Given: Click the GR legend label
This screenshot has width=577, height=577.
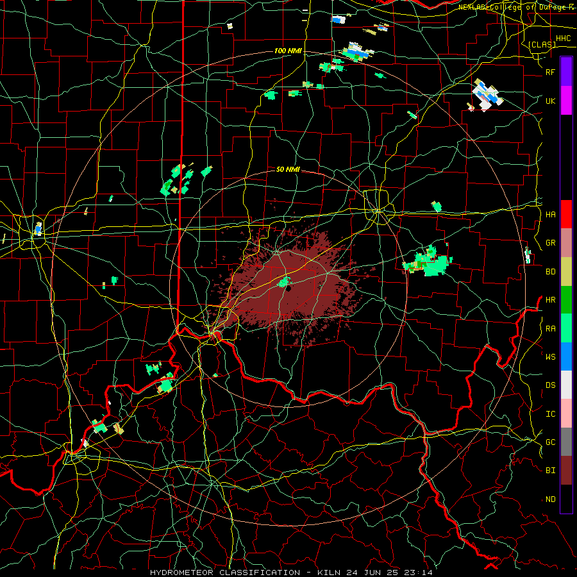Looking at the screenshot, I should pos(550,243).
